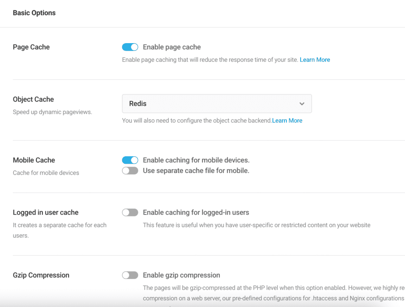
Task: Toggle the Enable page cache switch
Action: 130,47
